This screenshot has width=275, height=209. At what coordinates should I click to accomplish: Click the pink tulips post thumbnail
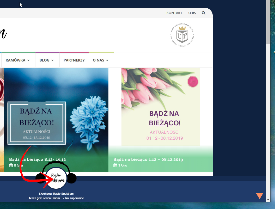click(160, 107)
